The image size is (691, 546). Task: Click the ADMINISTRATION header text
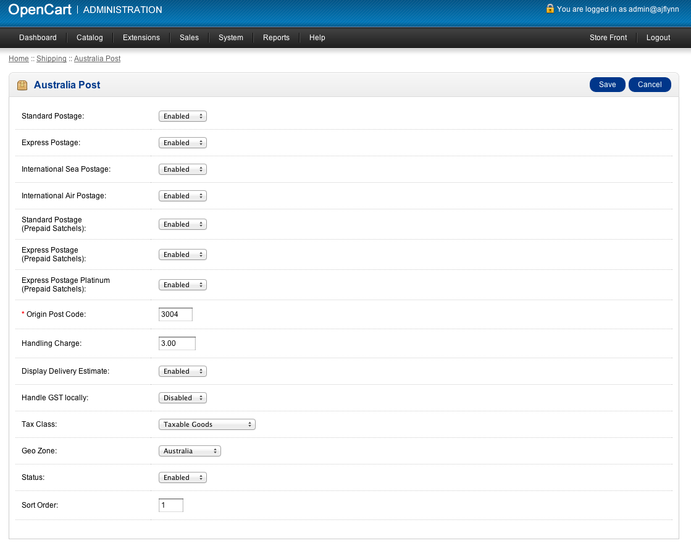122,10
